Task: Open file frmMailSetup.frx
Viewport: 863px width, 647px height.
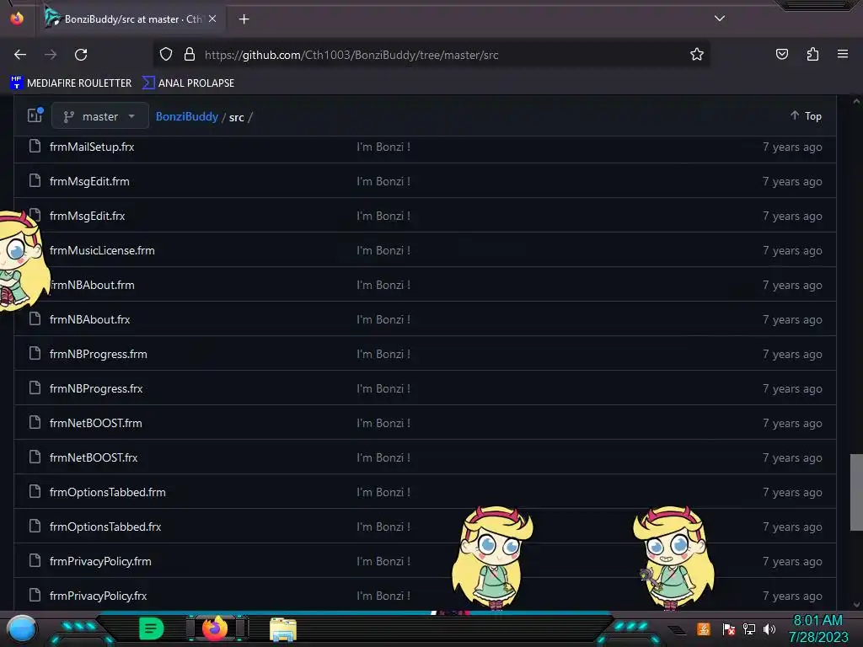Action: pos(92,147)
